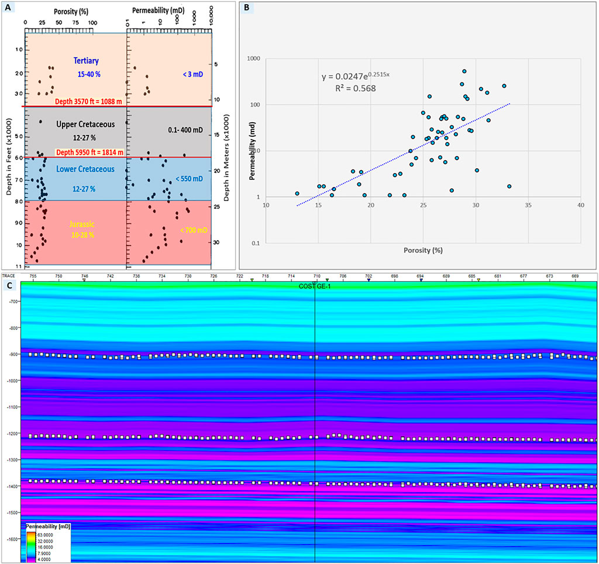
Task: Click the blue triangle marker above trace 702
Action: pos(369,280)
